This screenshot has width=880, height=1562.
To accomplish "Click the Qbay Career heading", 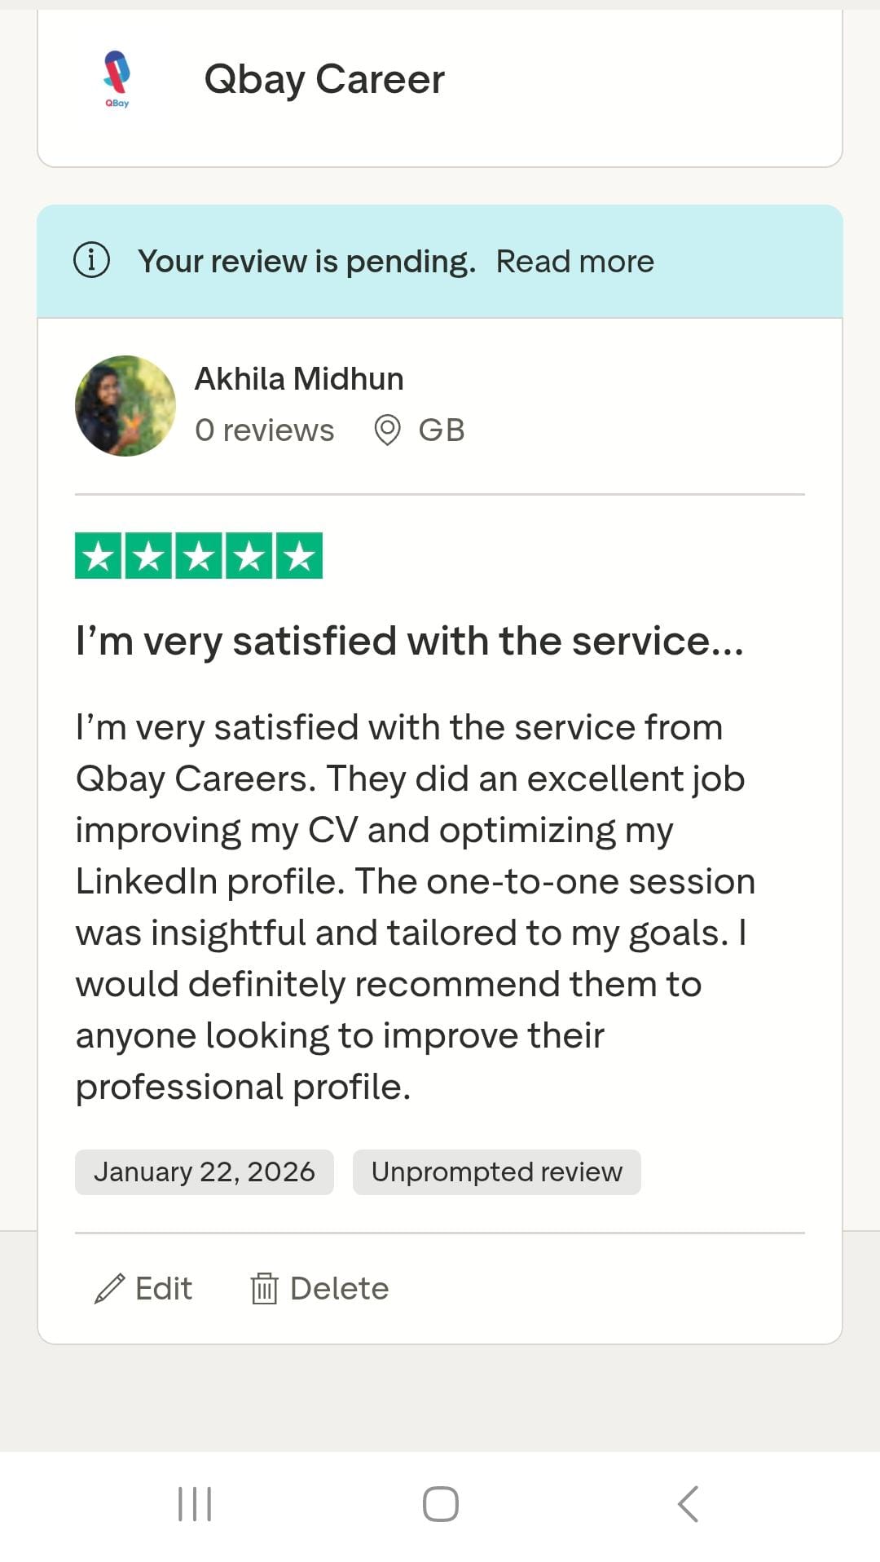I will tap(326, 78).
